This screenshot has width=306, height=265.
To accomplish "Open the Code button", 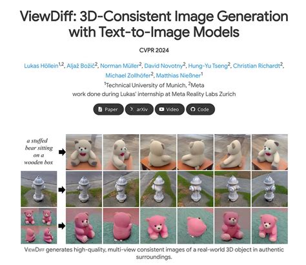I will [200, 109].
